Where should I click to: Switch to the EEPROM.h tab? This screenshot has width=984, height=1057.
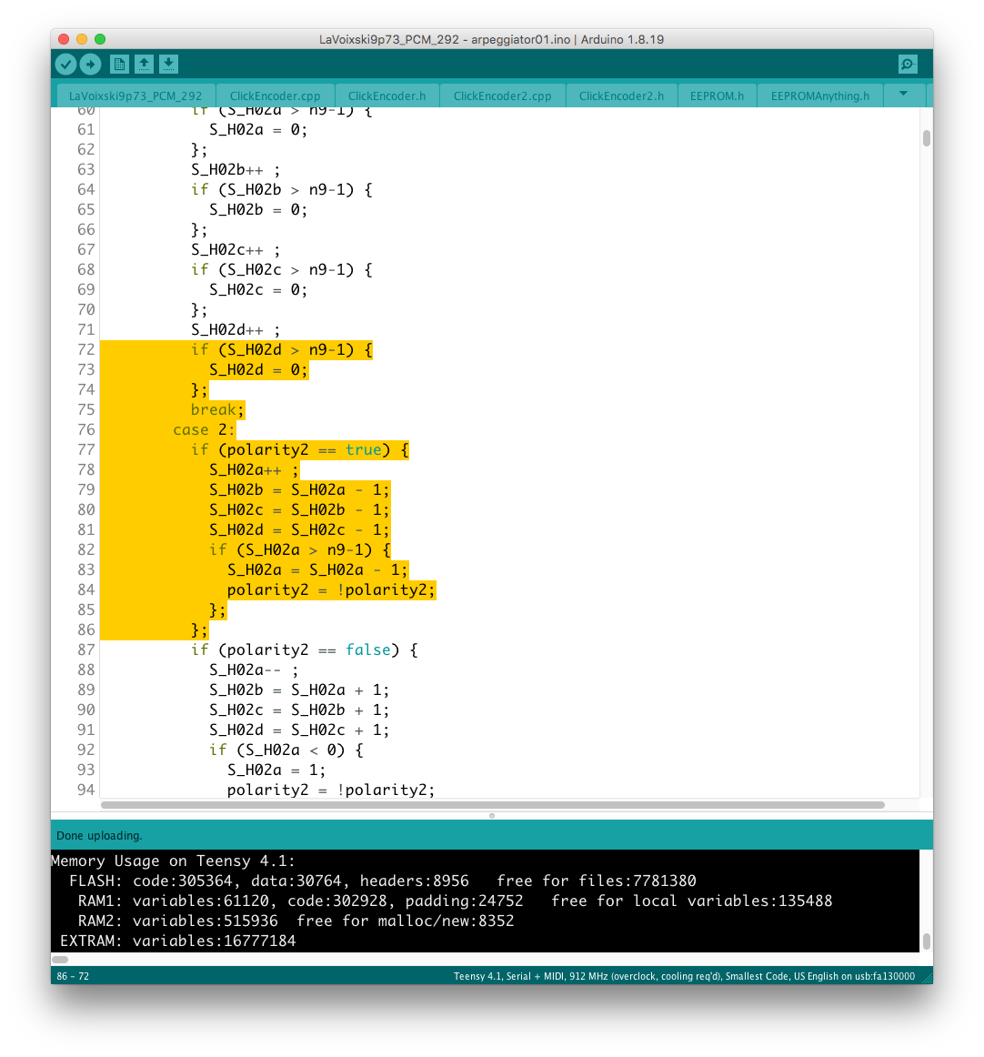pos(717,96)
